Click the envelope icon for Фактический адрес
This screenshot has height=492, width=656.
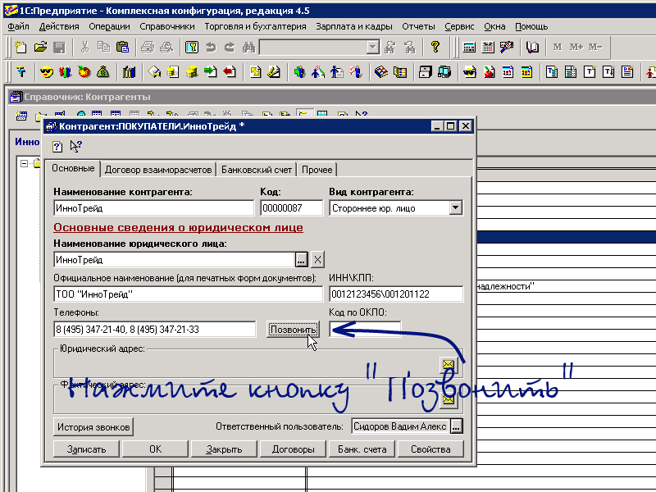(449, 400)
